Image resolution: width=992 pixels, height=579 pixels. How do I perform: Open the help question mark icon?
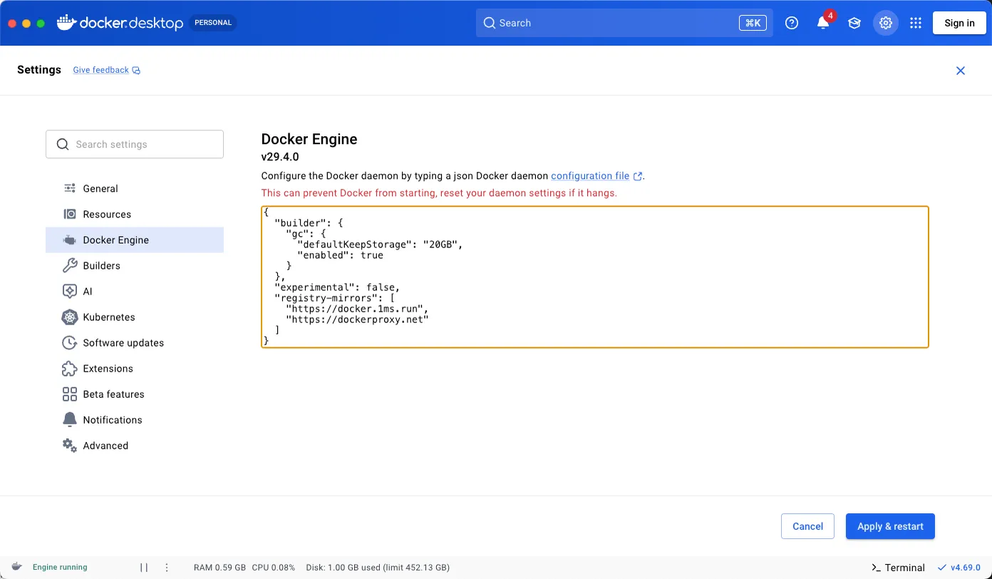pyautogui.click(x=792, y=23)
